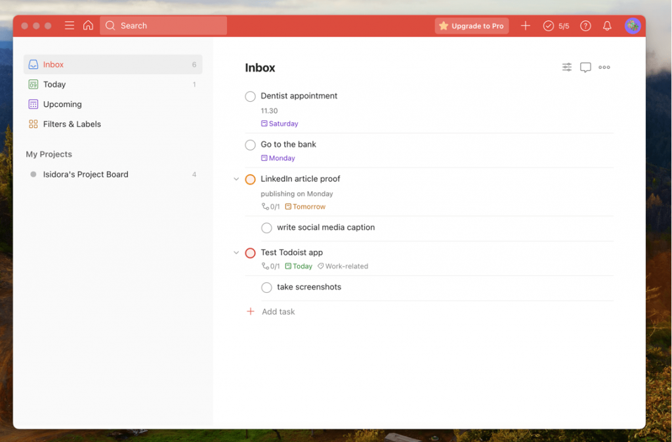672x442 pixels.
Task: Complete the Go to the bank task
Action: click(x=250, y=144)
